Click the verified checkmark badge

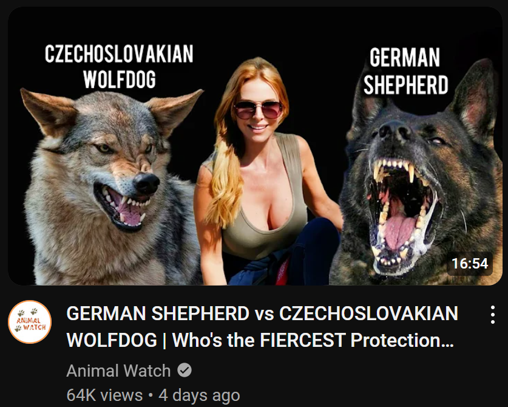[185, 370]
